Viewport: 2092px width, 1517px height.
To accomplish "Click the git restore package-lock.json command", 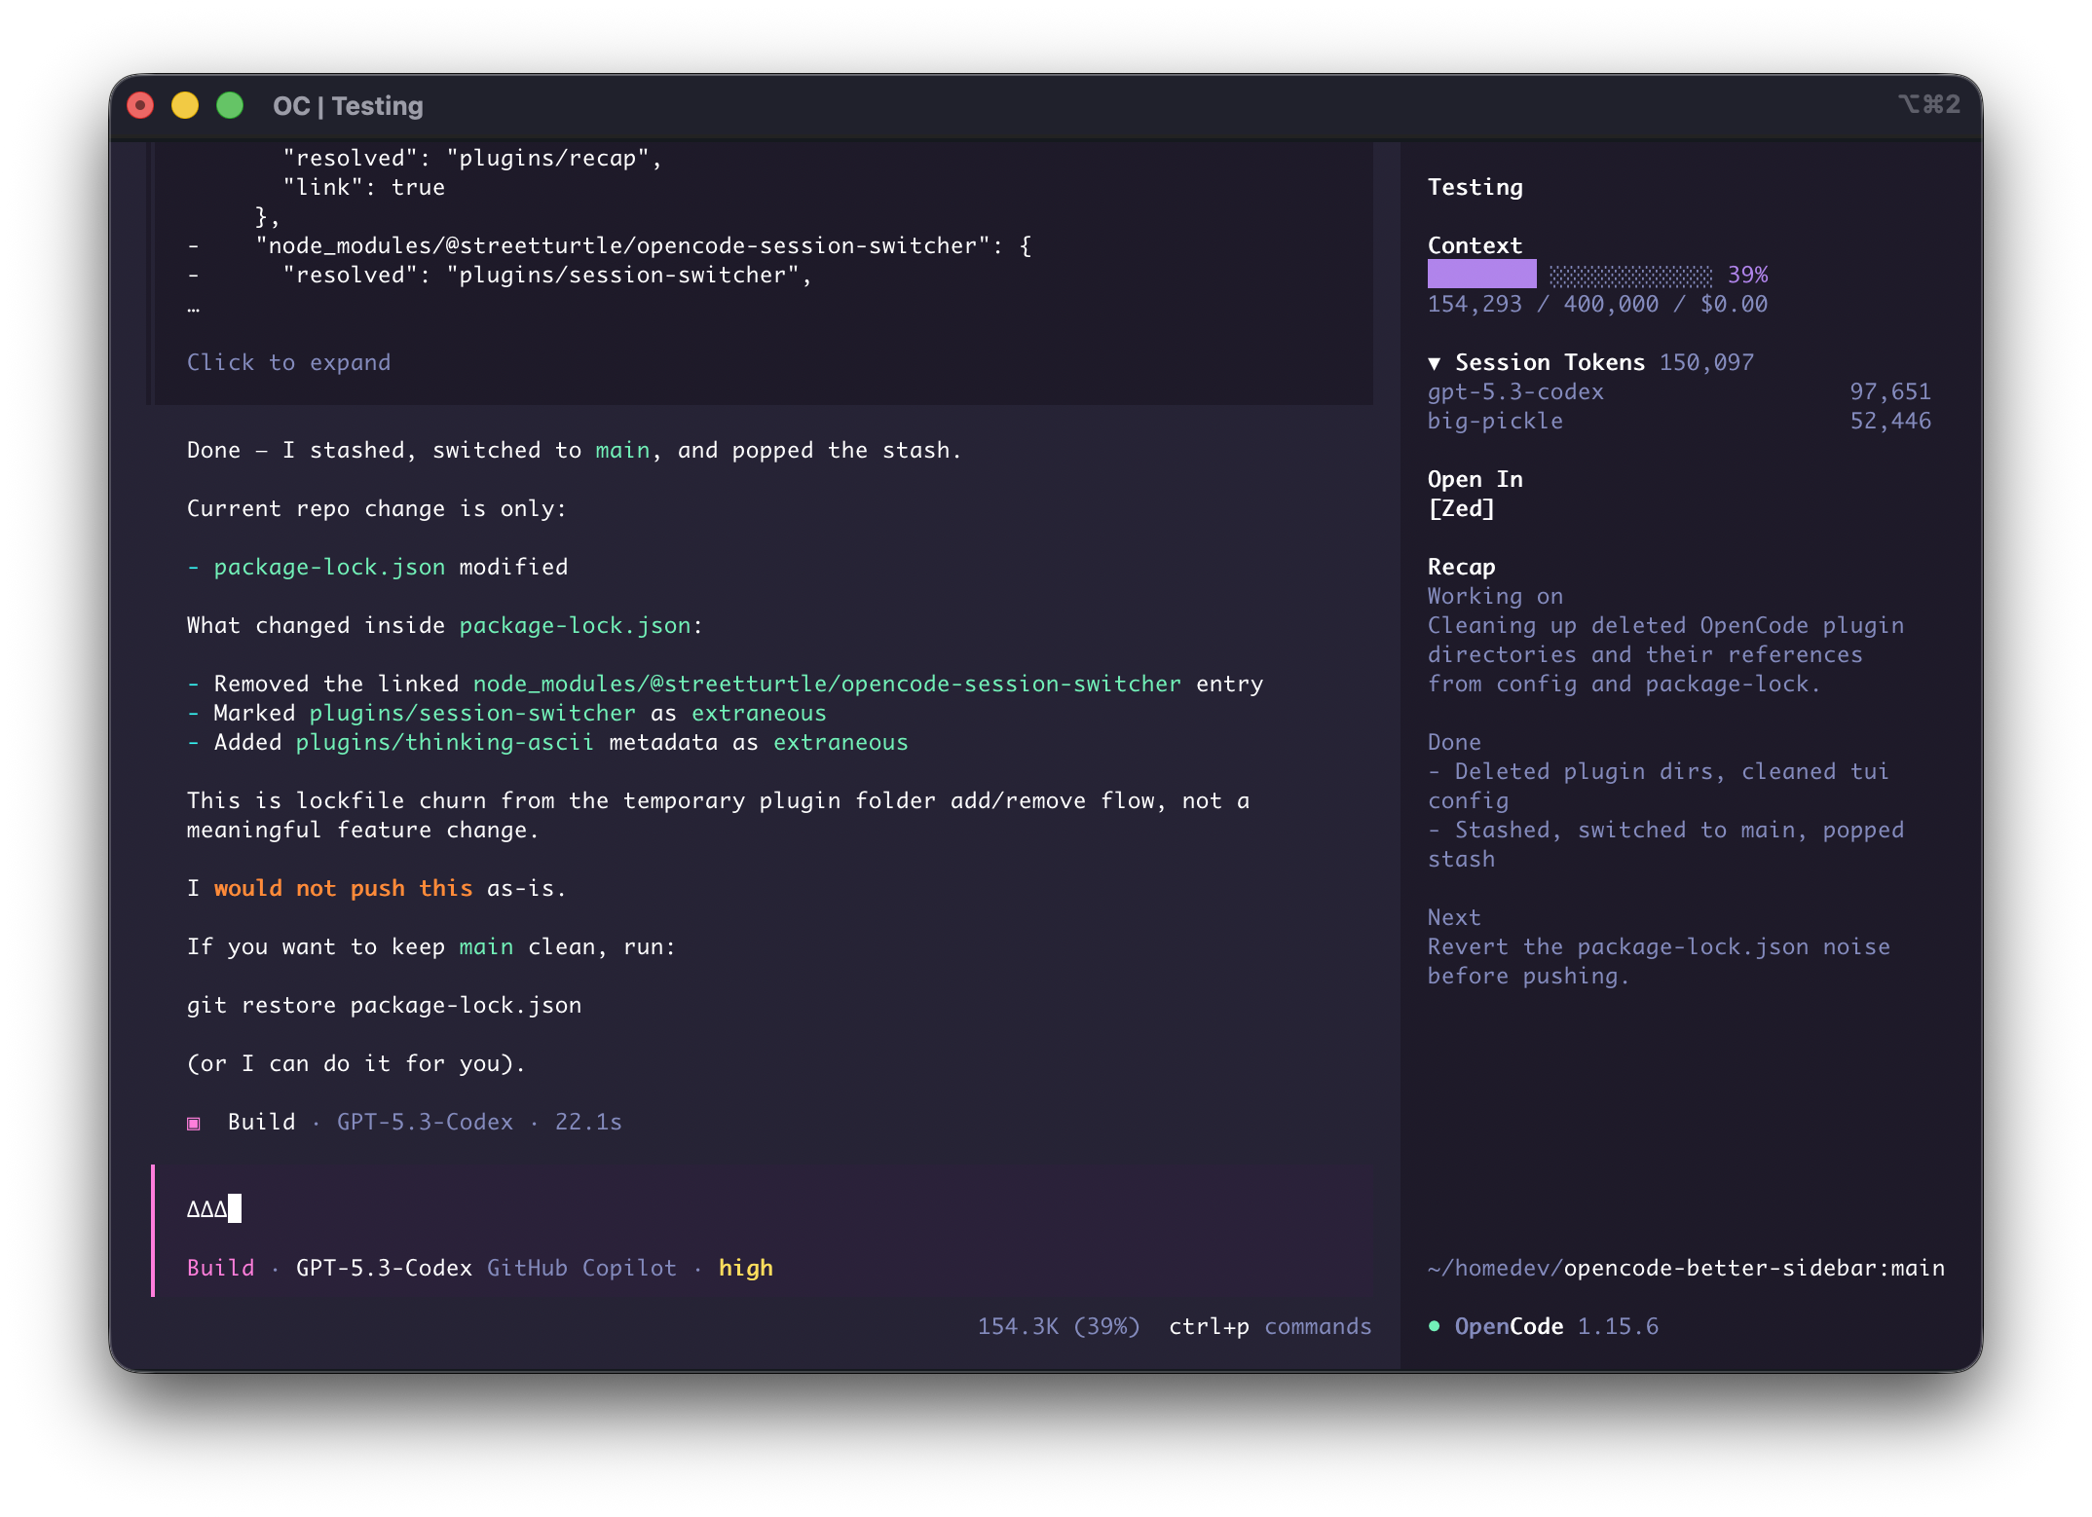I will [x=384, y=1005].
